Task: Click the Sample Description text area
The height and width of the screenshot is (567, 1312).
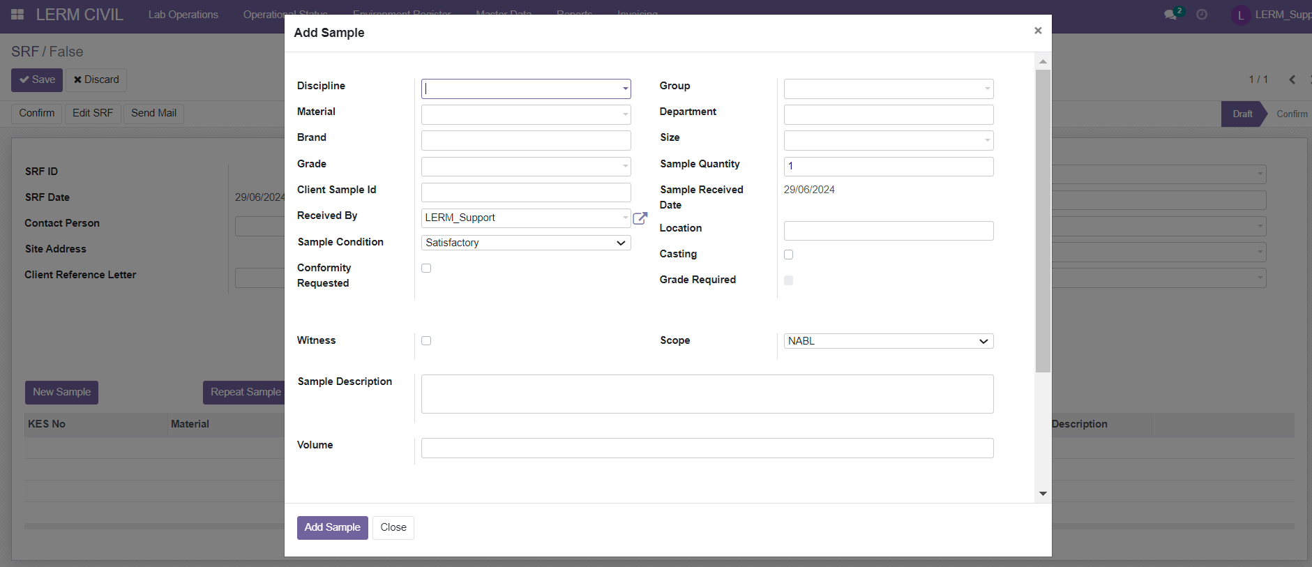Action: click(707, 394)
